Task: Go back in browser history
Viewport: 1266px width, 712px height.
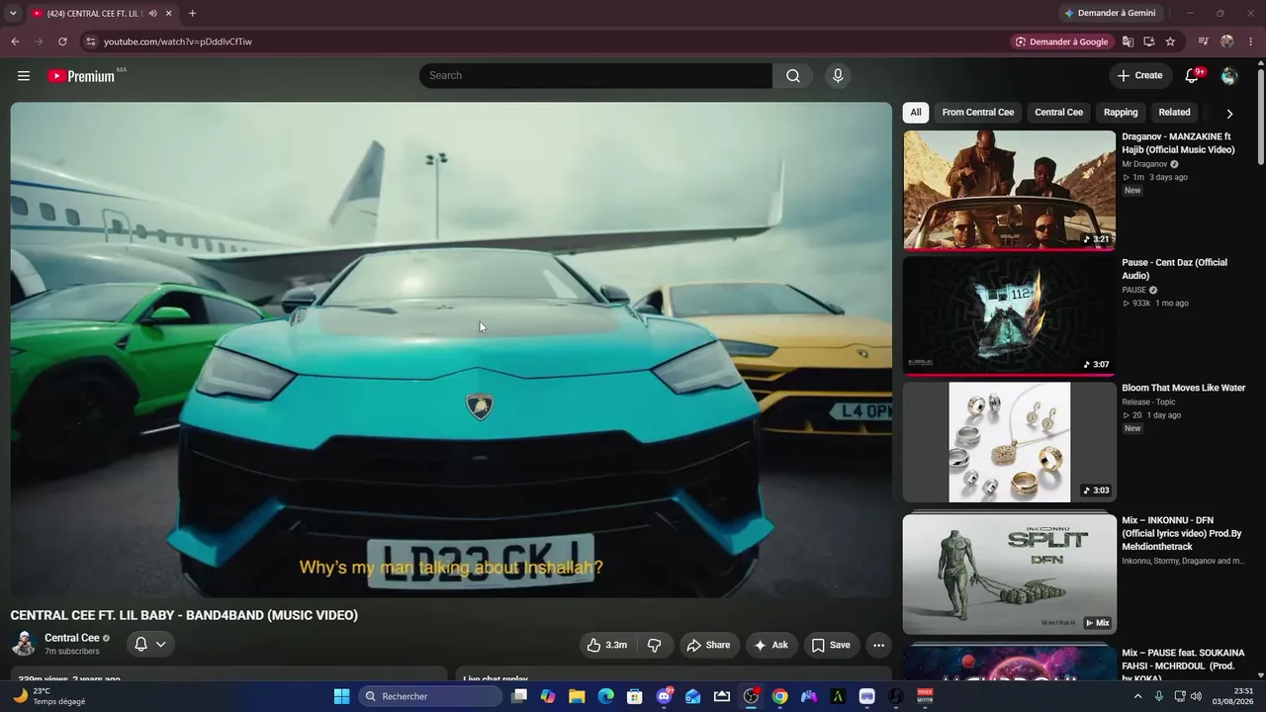Action: pyautogui.click(x=15, y=42)
